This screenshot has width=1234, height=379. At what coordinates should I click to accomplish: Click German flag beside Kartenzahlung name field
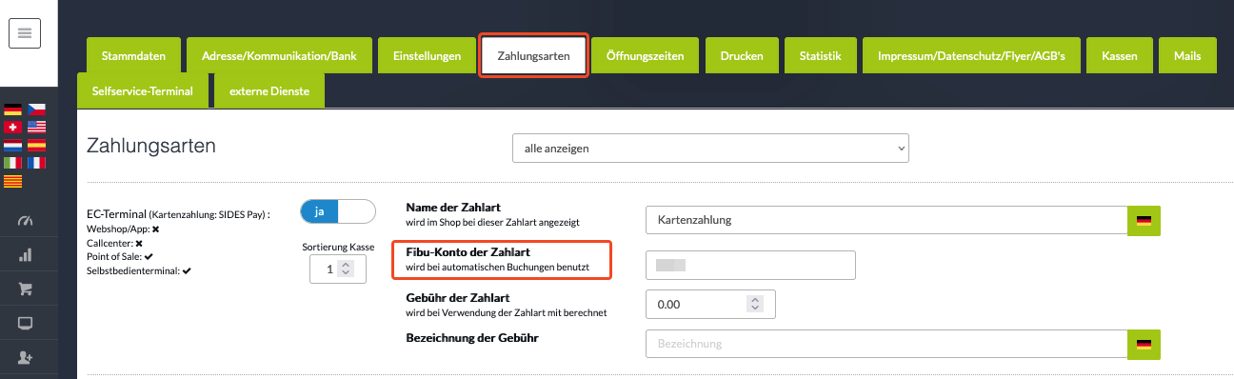[1144, 220]
